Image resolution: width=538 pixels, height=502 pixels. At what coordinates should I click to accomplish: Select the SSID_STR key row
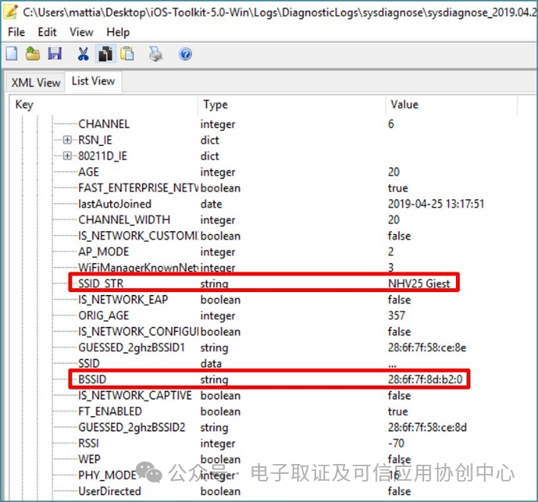100,284
